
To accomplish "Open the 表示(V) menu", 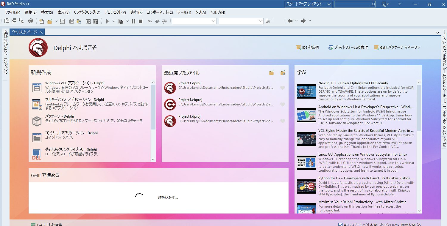I will [x=63, y=12].
